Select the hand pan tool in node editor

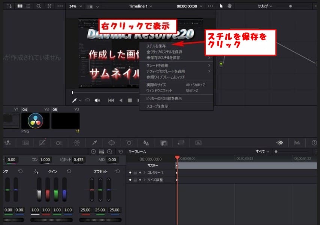click(229, 6)
